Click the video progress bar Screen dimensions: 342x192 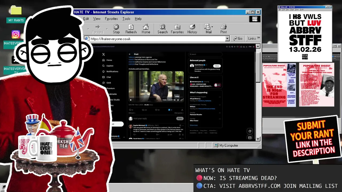coord(156,97)
